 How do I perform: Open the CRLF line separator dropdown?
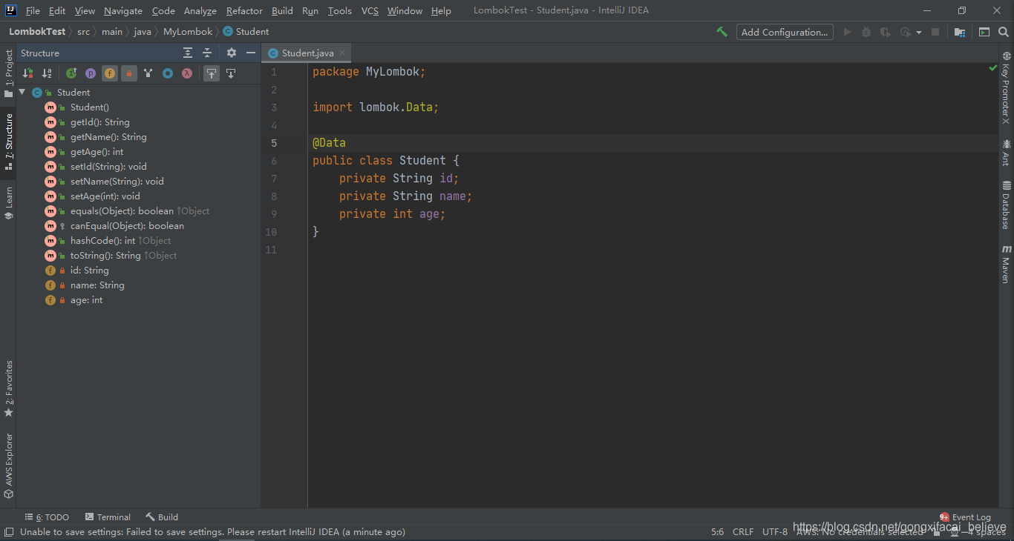pyautogui.click(x=742, y=531)
